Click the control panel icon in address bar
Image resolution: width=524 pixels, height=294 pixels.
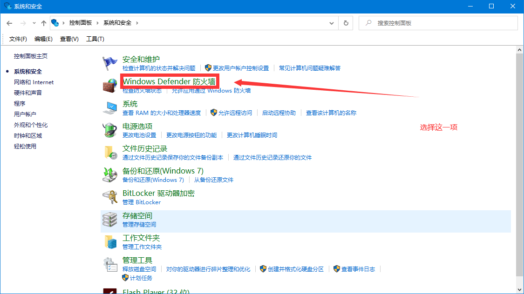tap(55, 23)
